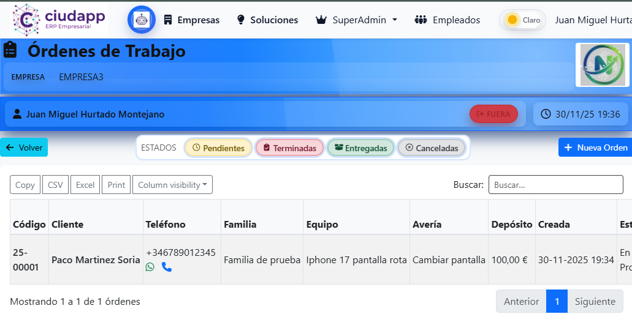Image resolution: width=632 pixels, height=325 pixels.
Task: Open the robot assistant icon
Action: [142, 20]
